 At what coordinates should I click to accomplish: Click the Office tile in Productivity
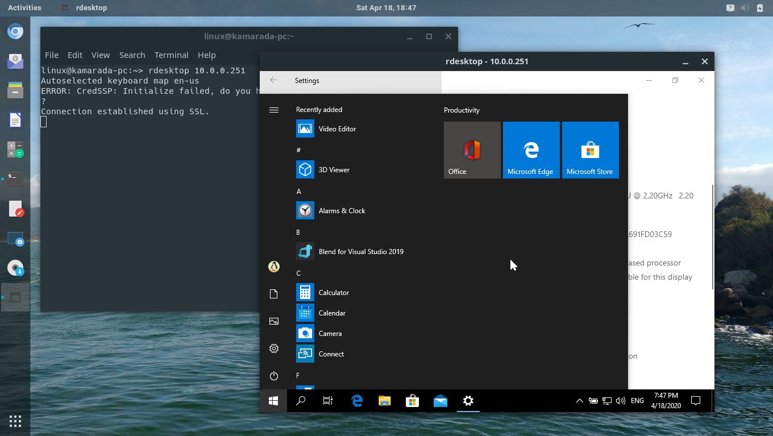pos(472,150)
